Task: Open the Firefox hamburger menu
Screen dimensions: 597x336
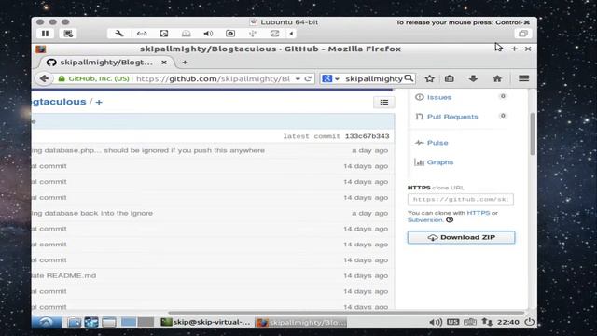Action: click(524, 78)
